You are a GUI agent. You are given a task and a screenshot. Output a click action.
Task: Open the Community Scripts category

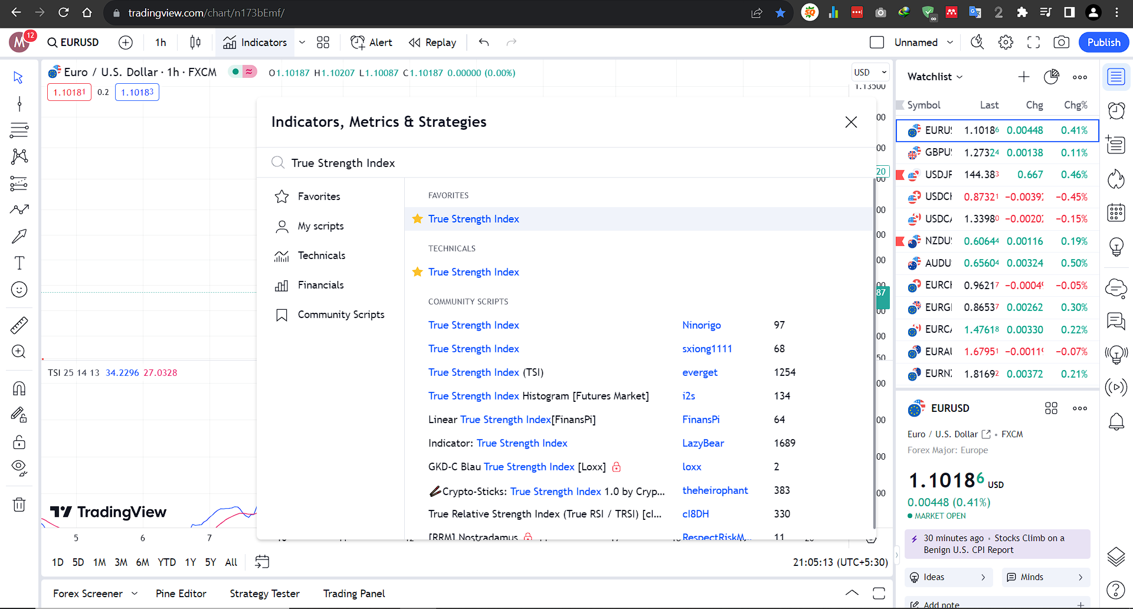click(x=330, y=315)
